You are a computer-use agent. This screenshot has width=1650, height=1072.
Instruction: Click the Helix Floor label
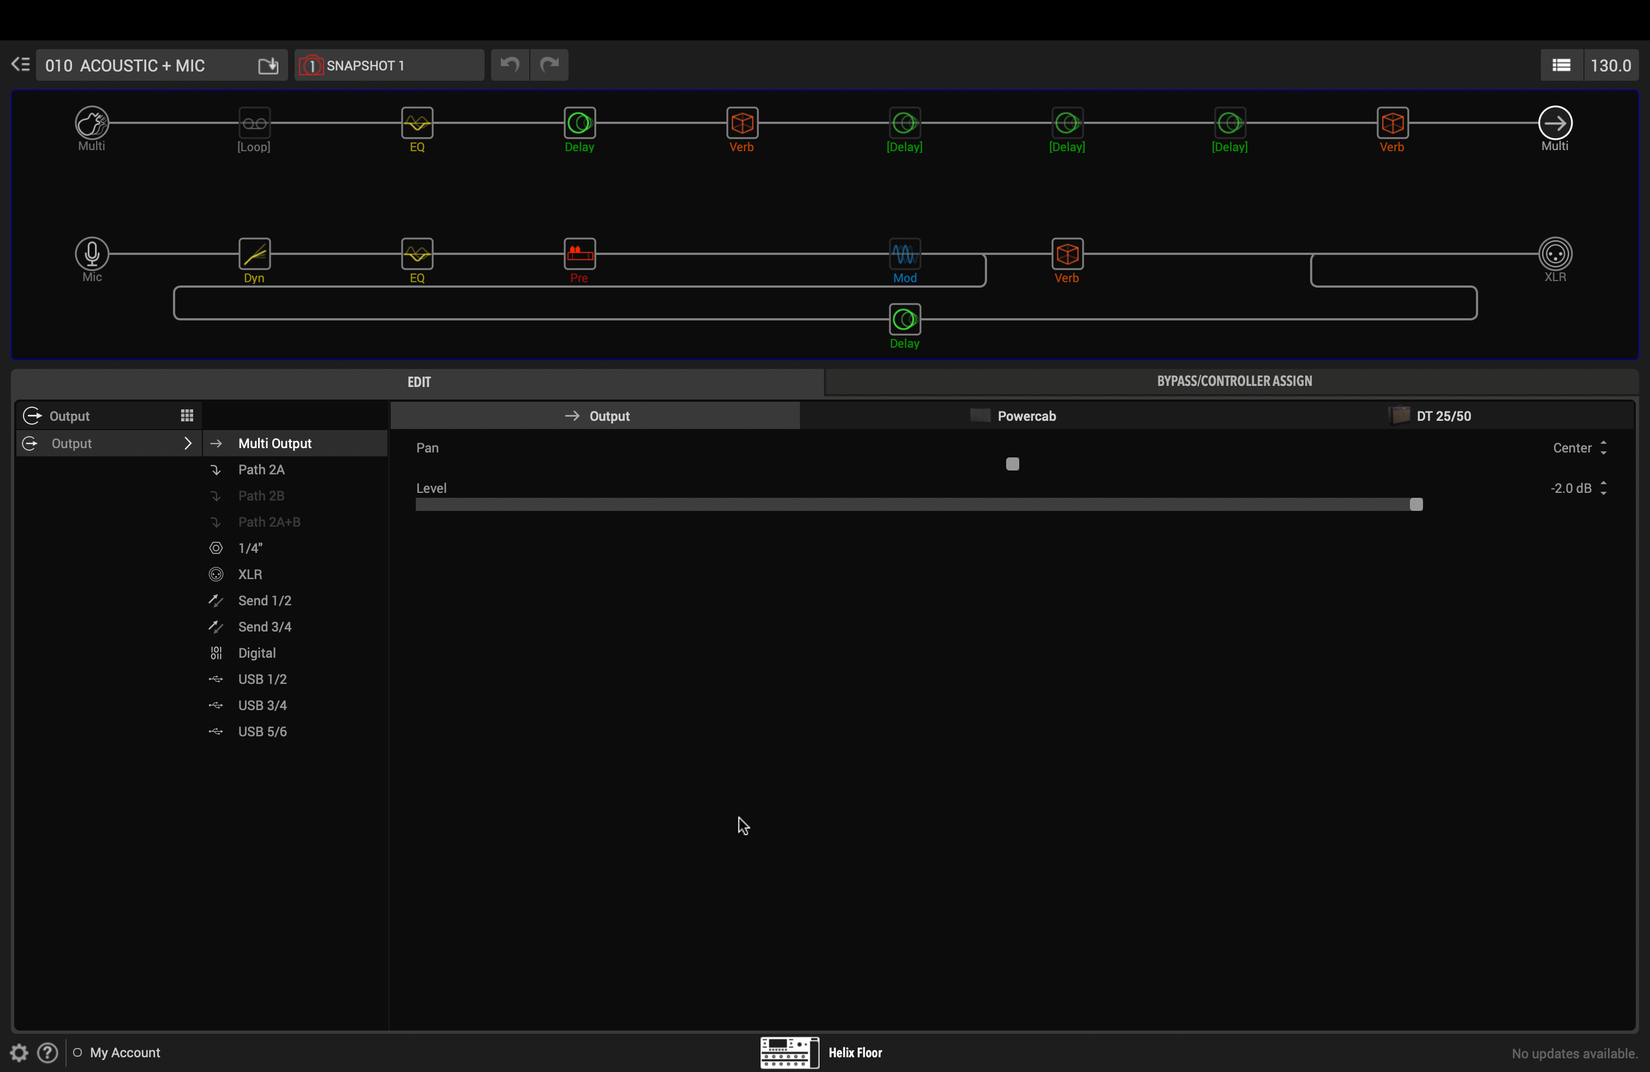(856, 1052)
